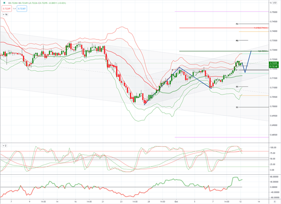Viewport: 281px width, 204px height.
Task: Select the upper magenta horizontal line
Action: pyautogui.click(x=221, y=12)
